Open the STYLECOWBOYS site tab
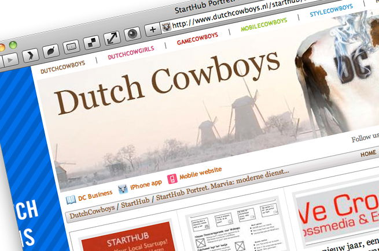379x251 pixels. [332, 10]
